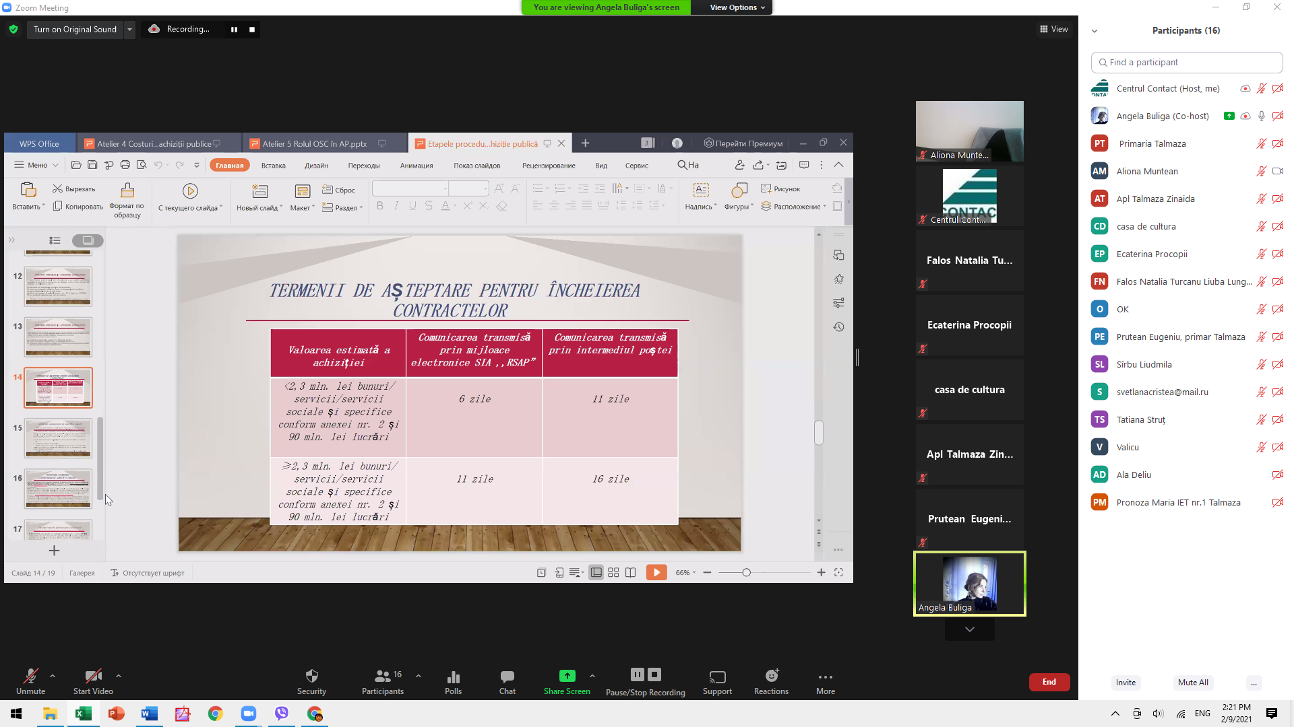The width and height of the screenshot is (1294, 727).
Task: Click the red End meeting button
Action: (1049, 682)
